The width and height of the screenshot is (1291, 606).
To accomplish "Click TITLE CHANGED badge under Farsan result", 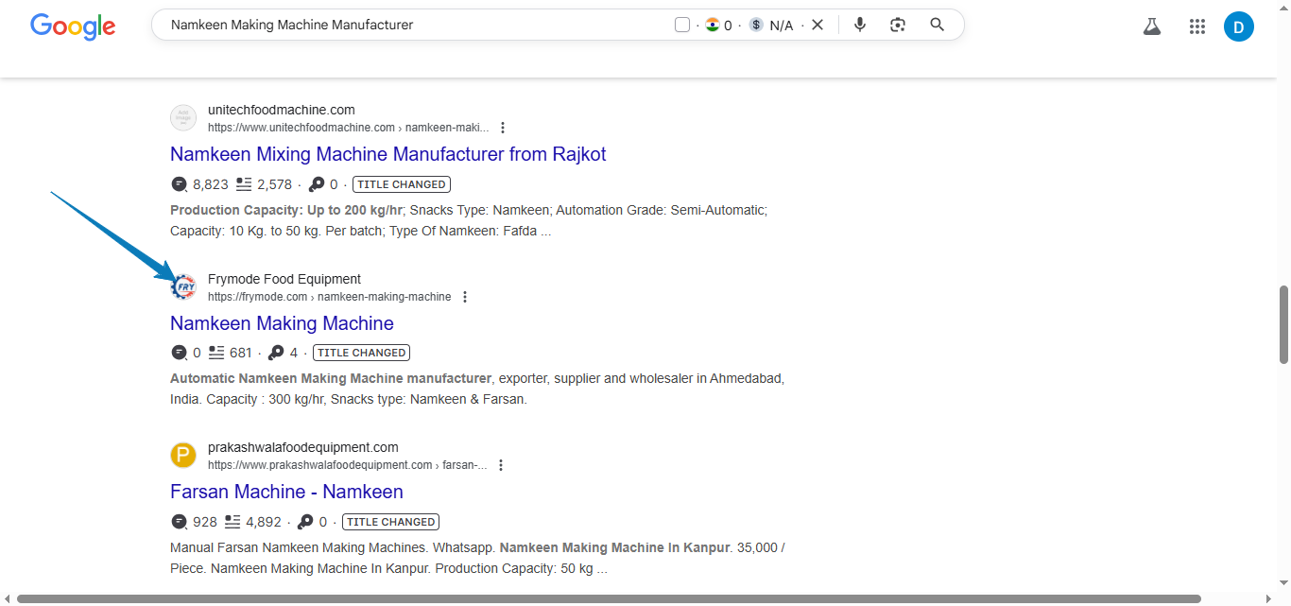I will tap(390, 522).
